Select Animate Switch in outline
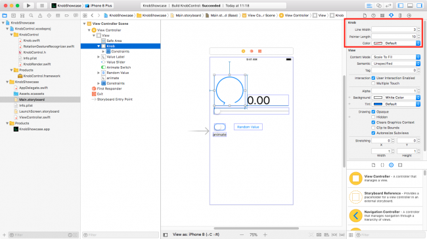Screen dimensions: 427x239 pos(118,67)
